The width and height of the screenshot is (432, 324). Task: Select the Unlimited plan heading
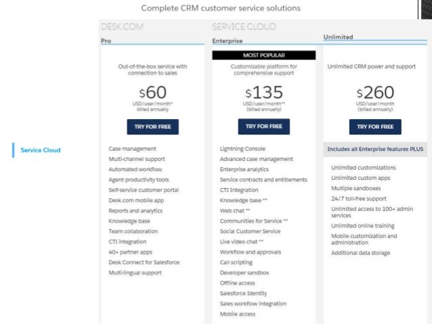point(338,37)
